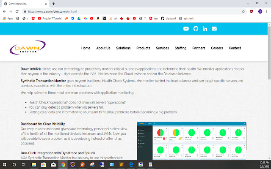Image resolution: width=271 pixels, height=169 pixels.
Task: Open the val bookmark
Action: [x=113, y=19]
